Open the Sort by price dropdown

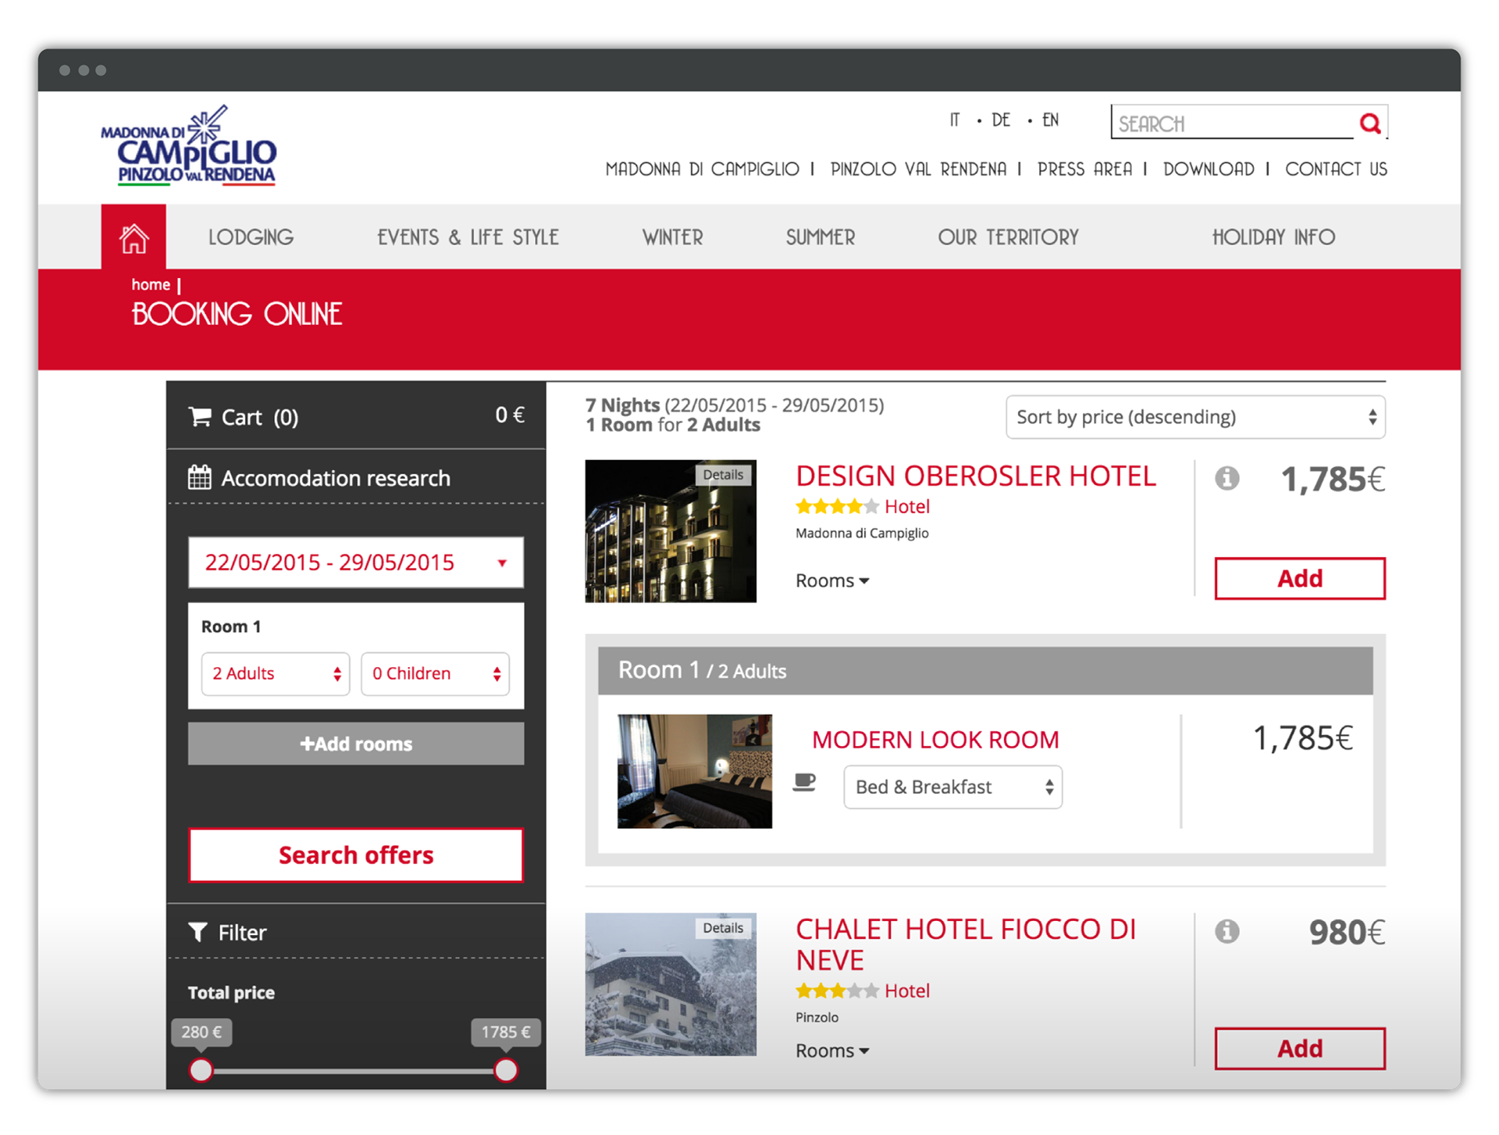click(1195, 417)
